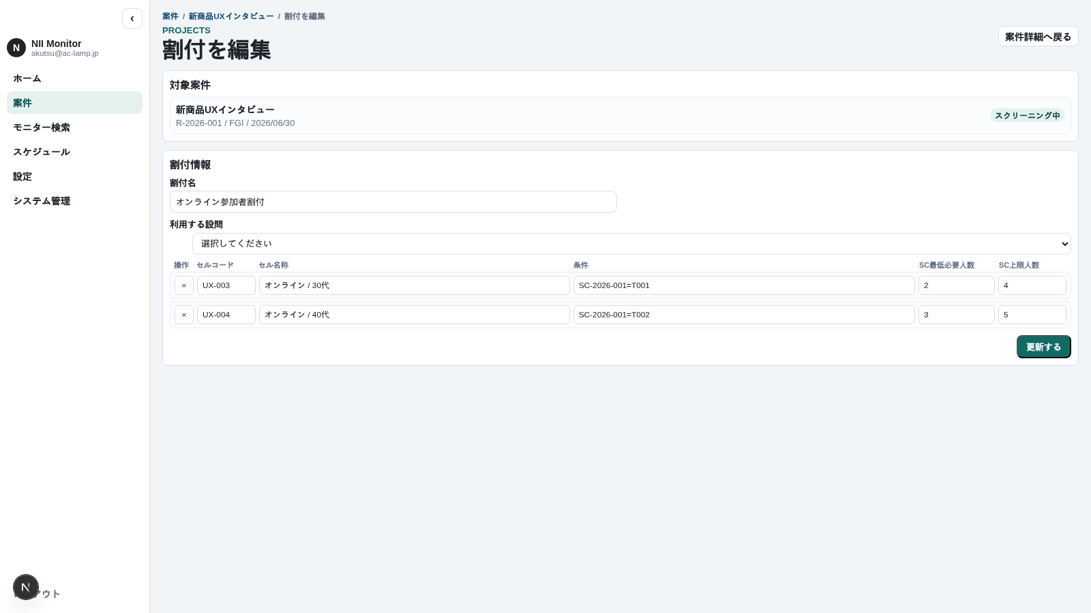Screen dimensions: 1091x613
Task: Follow the 新商品UXインタビュー breadcrumb link
Action: [x=231, y=16]
